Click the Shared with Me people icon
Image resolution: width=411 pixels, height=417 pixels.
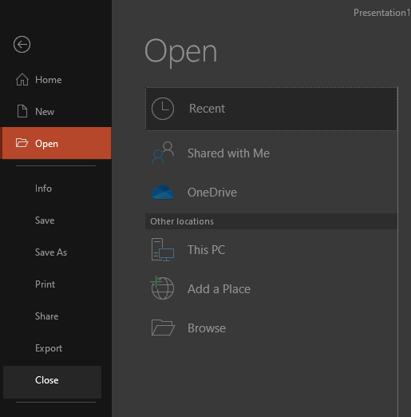point(163,153)
